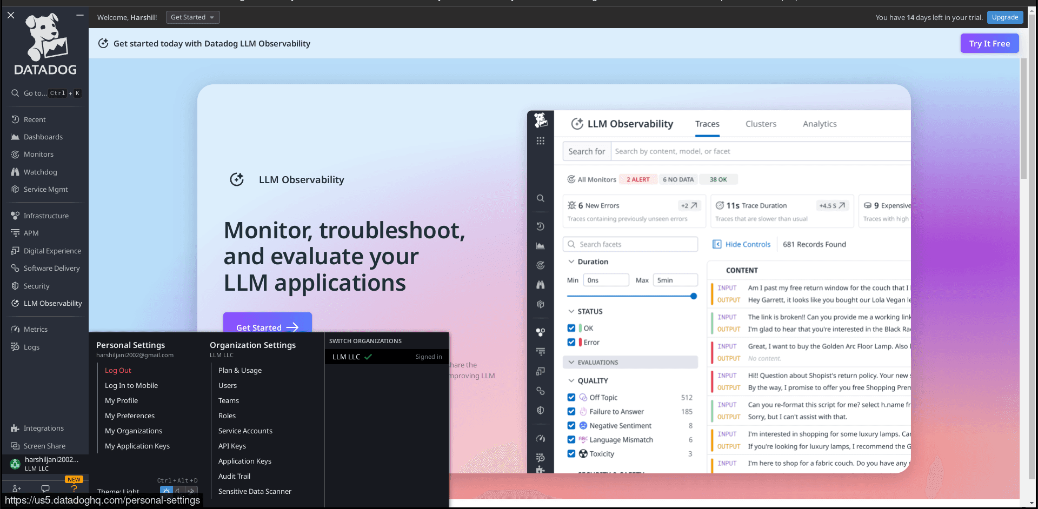Screen dimensions: 1038x509
Task: Click the Search facets input box
Action: 630,244
